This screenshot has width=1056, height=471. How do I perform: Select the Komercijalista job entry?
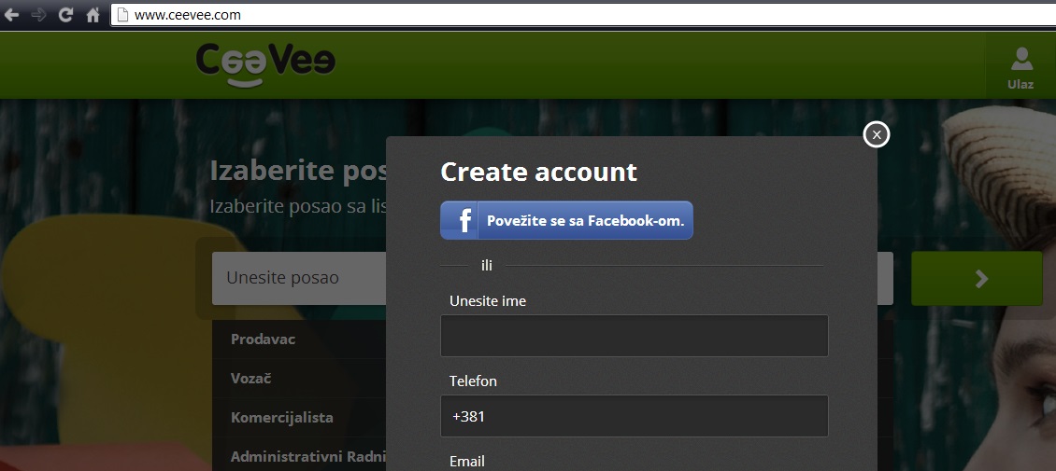point(300,417)
